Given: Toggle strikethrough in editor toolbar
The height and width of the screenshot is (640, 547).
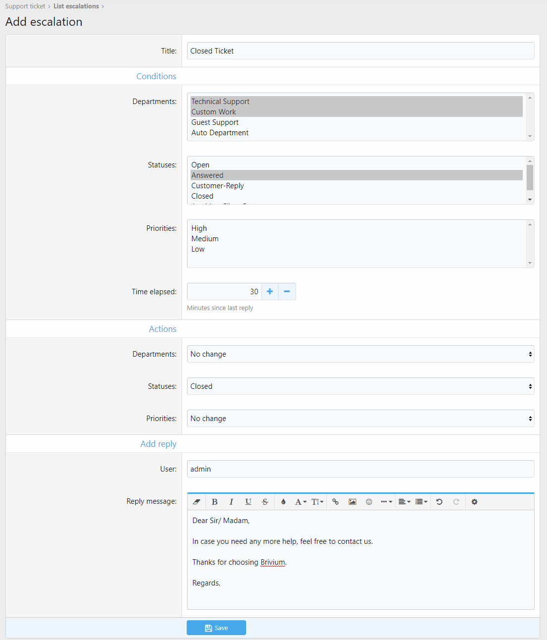Looking at the screenshot, I should point(265,502).
